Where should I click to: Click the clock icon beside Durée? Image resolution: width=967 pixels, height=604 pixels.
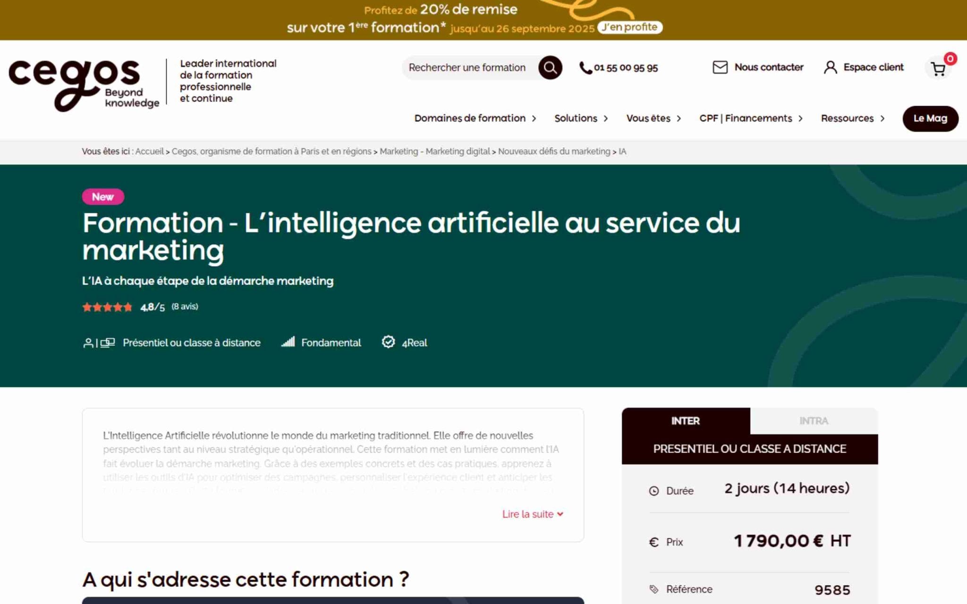(653, 491)
